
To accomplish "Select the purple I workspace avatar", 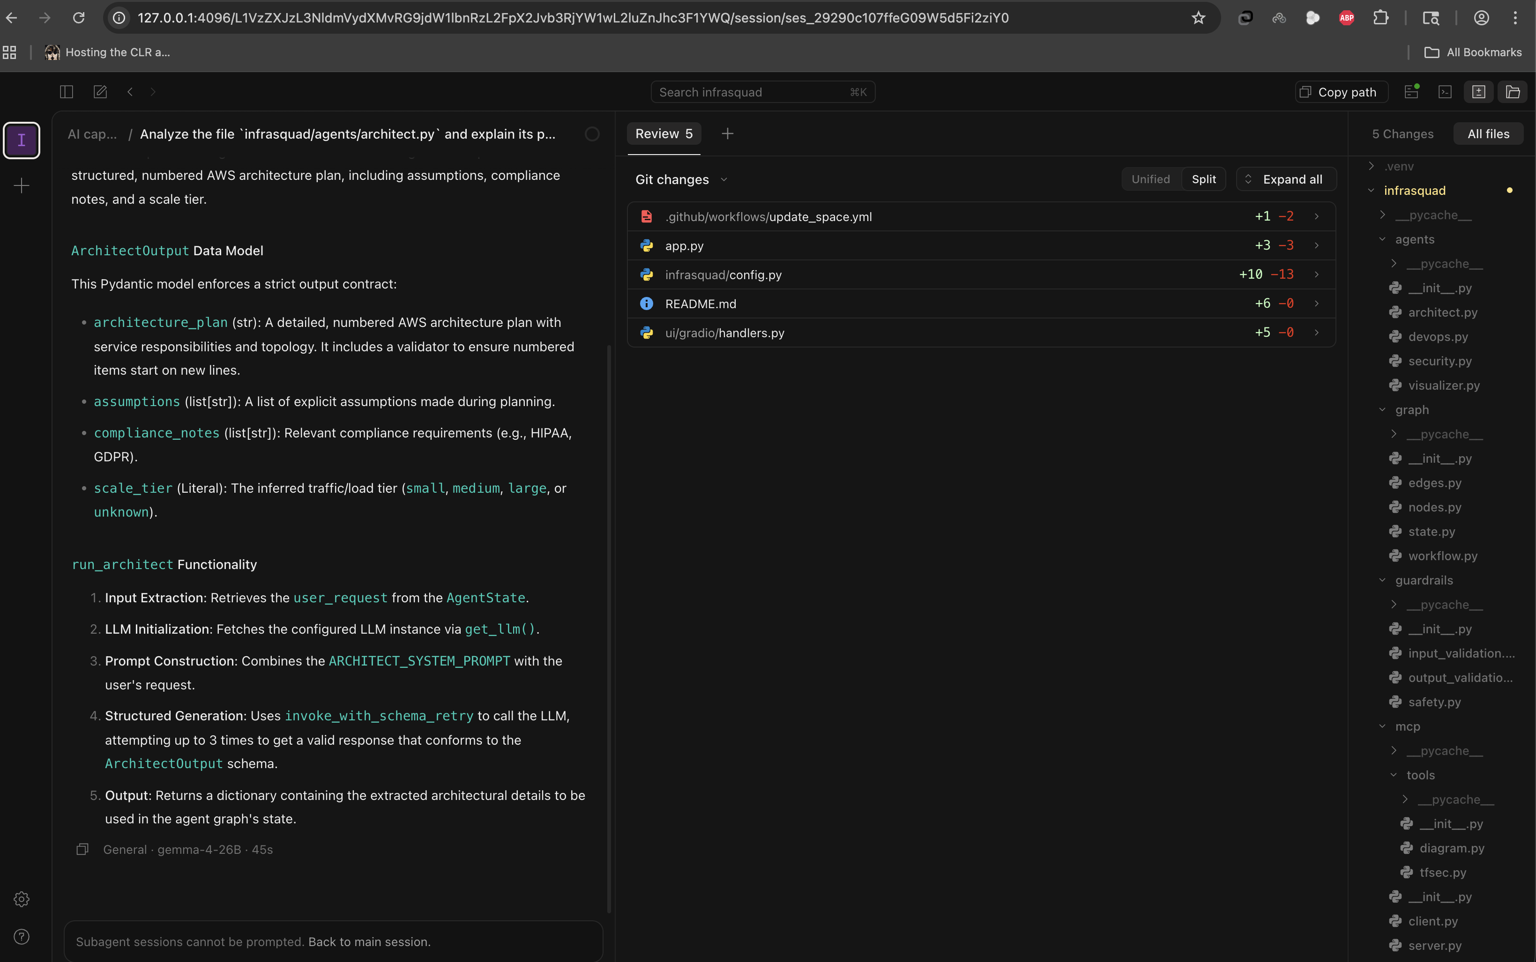I will tap(22, 140).
